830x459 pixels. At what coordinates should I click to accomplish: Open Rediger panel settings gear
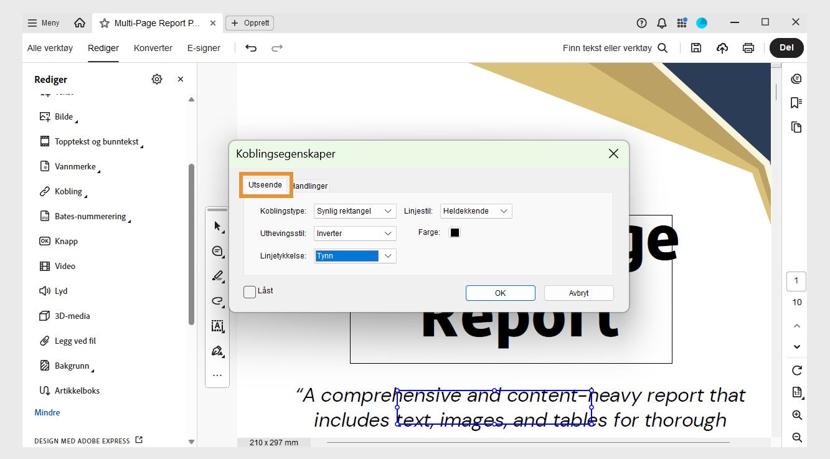coord(157,79)
